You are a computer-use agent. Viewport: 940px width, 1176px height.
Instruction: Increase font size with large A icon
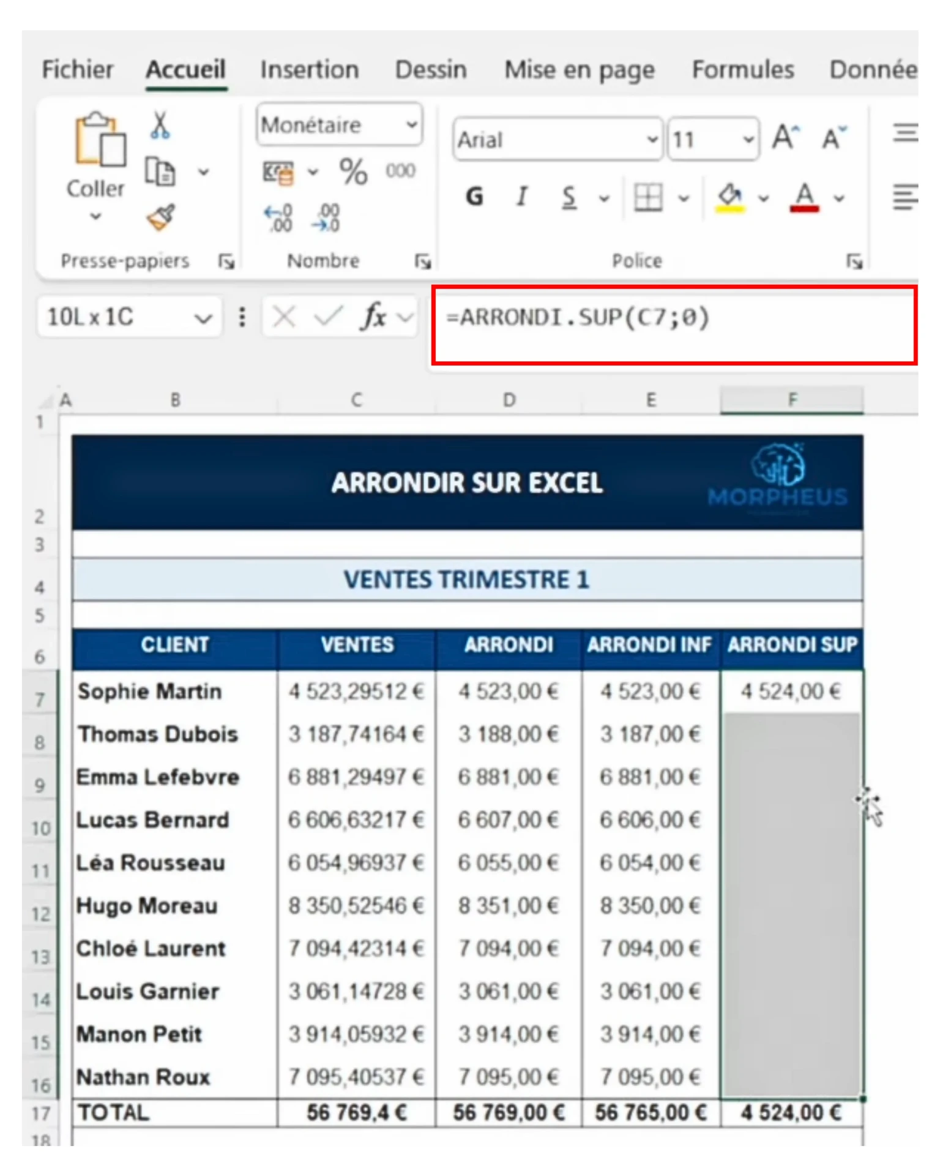coord(786,137)
